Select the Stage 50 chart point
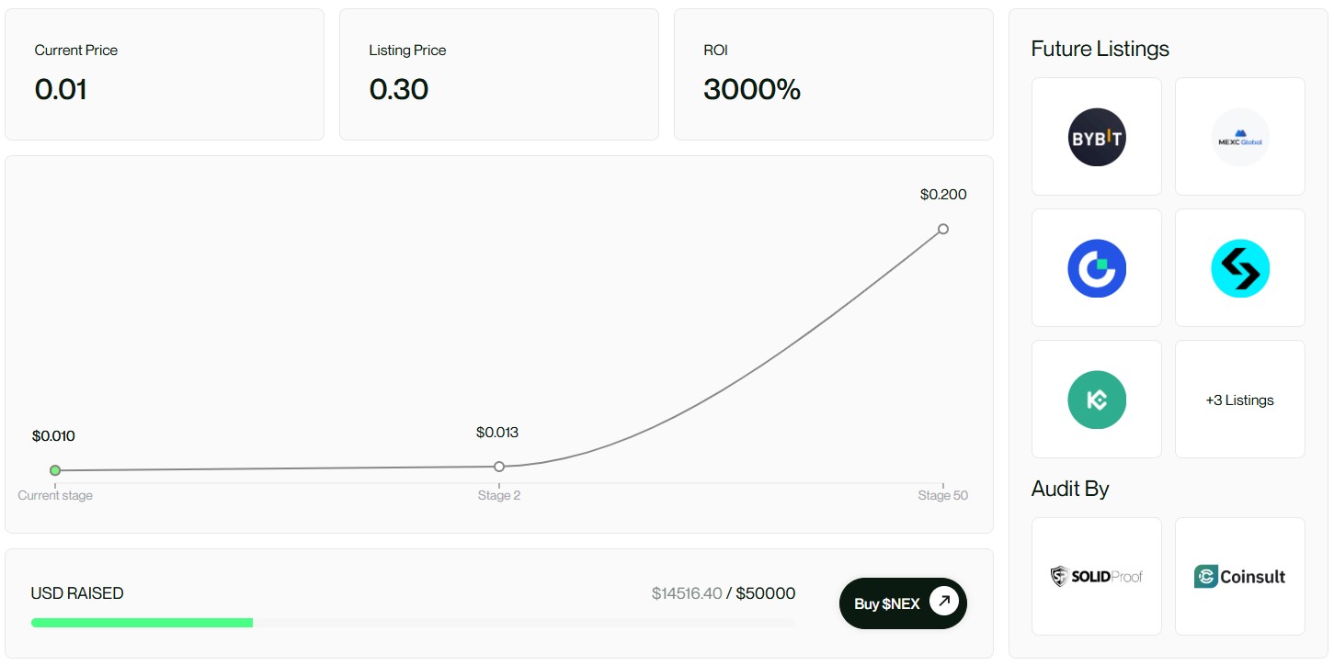Image resolution: width=1334 pixels, height=665 pixels. click(x=943, y=229)
